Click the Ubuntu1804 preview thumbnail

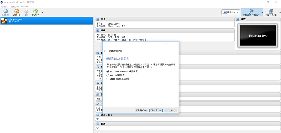click(x=258, y=36)
